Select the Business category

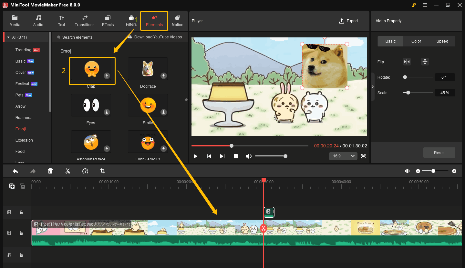click(24, 118)
